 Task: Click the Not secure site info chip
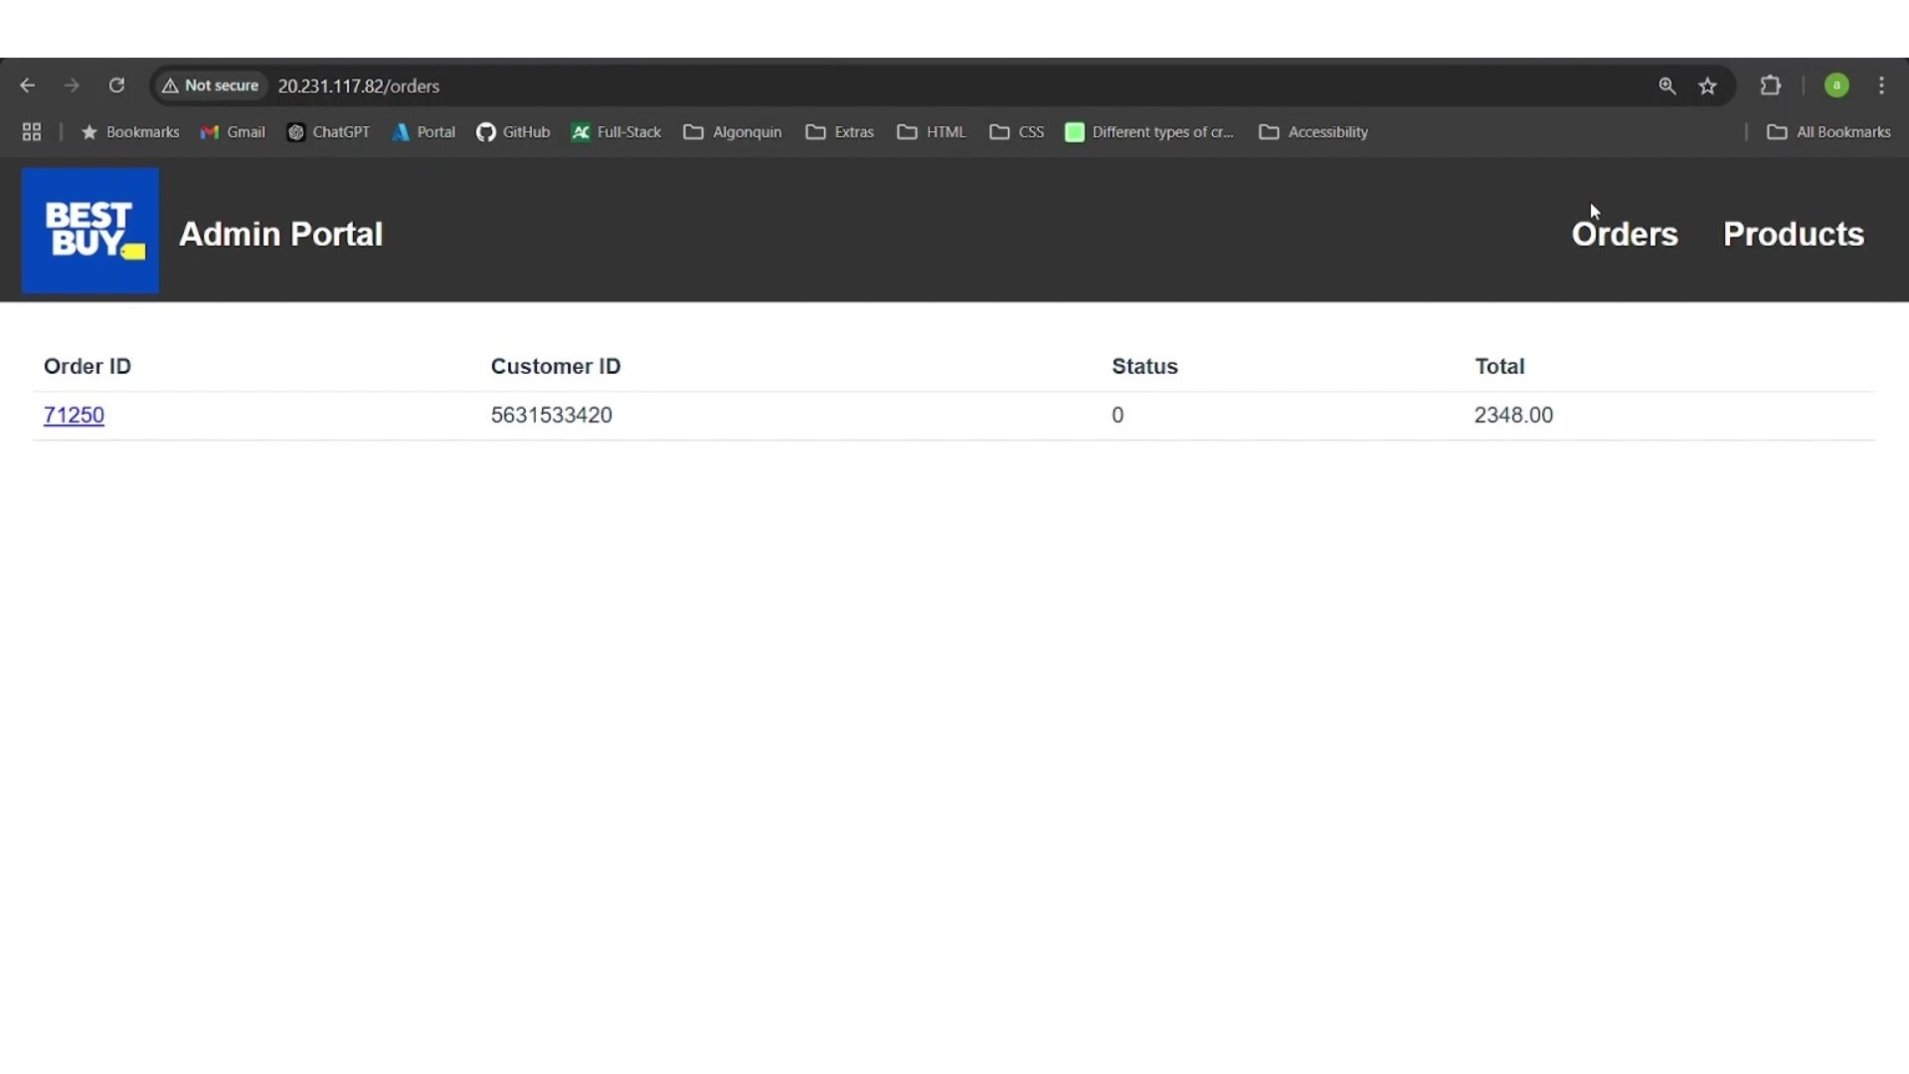pyautogui.click(x=211, y=87)
